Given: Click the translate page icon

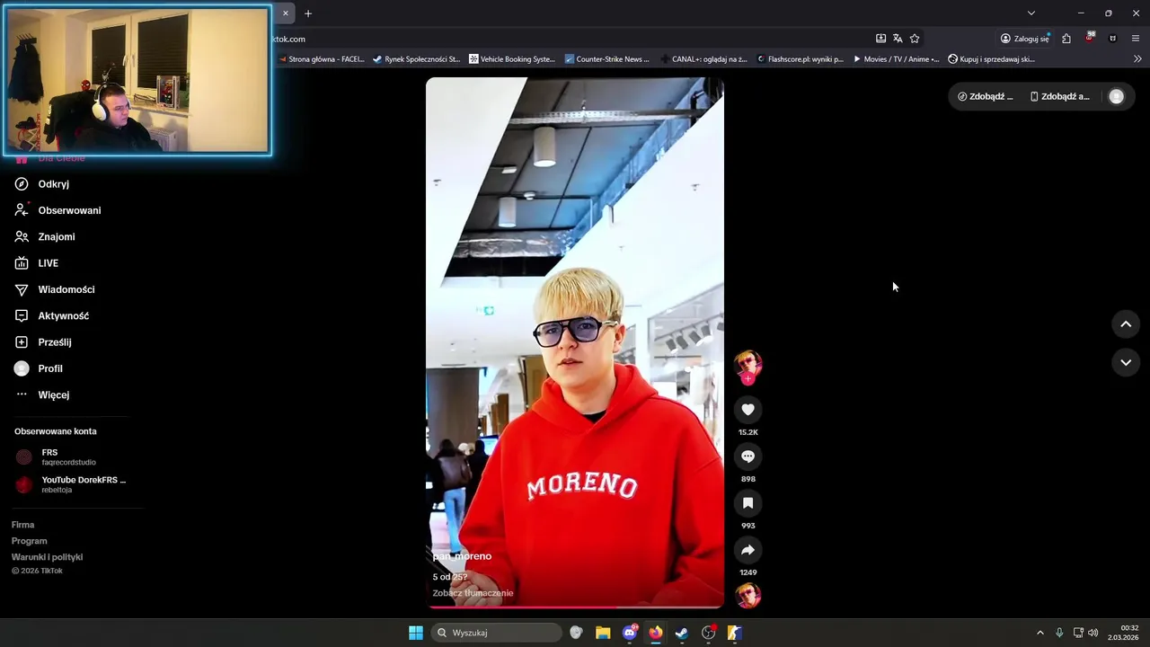Looking at the screenshot, I should click(898, 39).
